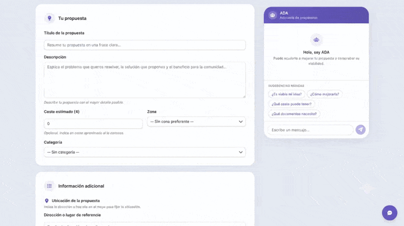Click the list icon beside Información adicional
This screenshot has height=226, width=404.
(50, 186)
